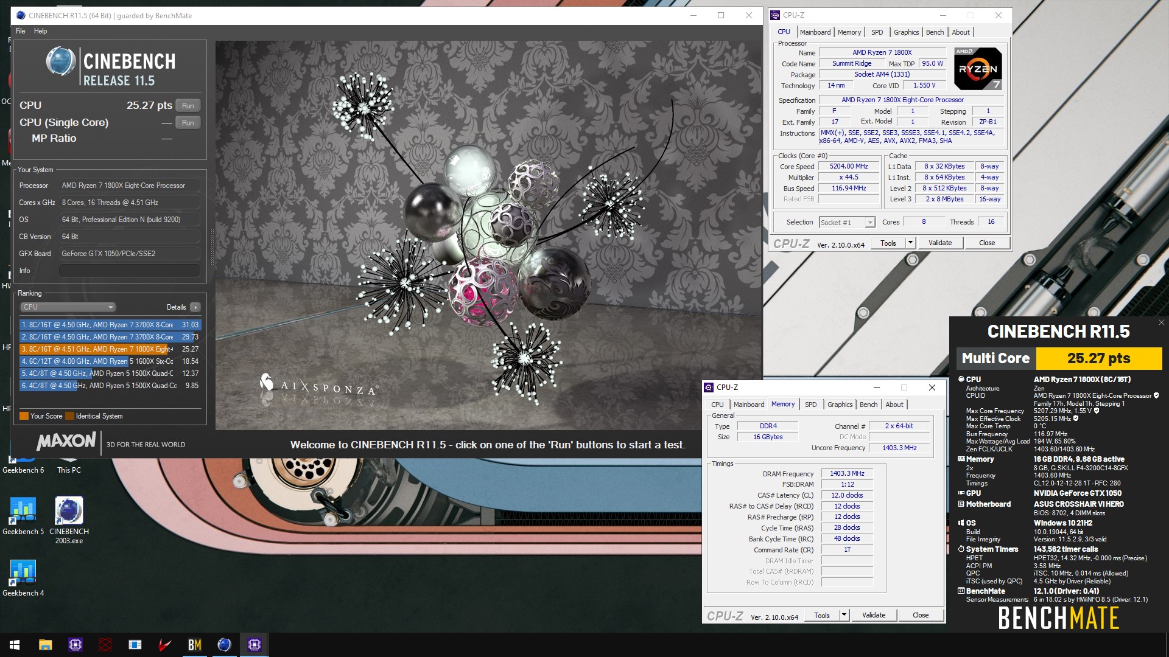The width and height of the screenshot is (1169, 657).
Task: Expand the CPU ranking dropdown
Action: click(68, 307)
